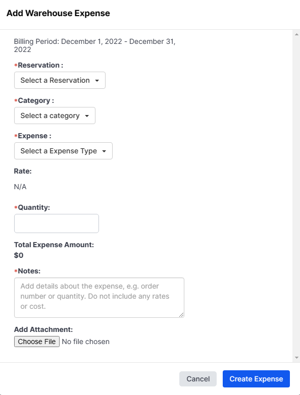
Task: Open the Select a Expense Type dropdown
Action: point(63,151)
